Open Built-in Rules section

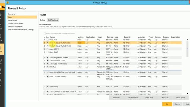tap(12, 21)
